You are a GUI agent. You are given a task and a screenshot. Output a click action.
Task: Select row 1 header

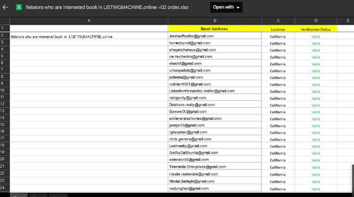click(5, 28)
